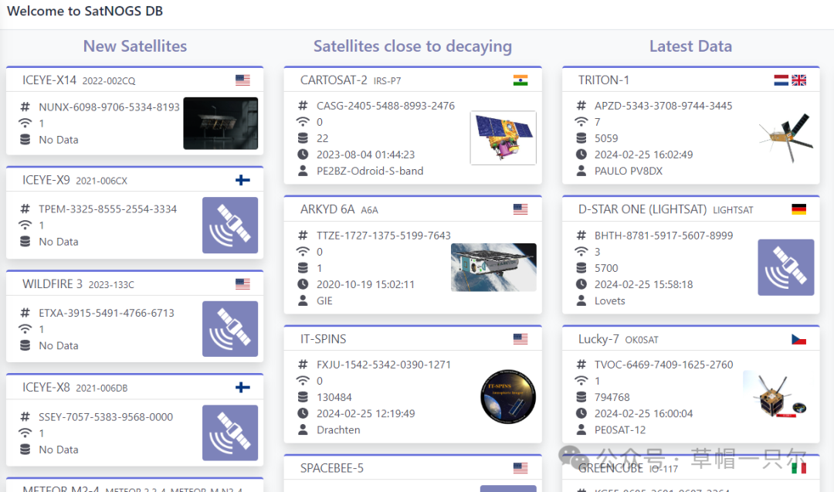
Task: Open the Lucky-7 satellite title
Action: pyautogui.click(x=598, y=339)
